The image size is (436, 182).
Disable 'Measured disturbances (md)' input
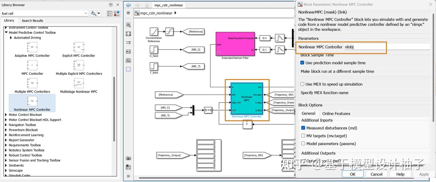point(303,128)
